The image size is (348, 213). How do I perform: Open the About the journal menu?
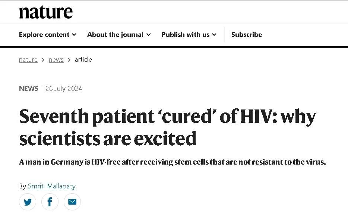pyautogui.click(x=119, y=35)
